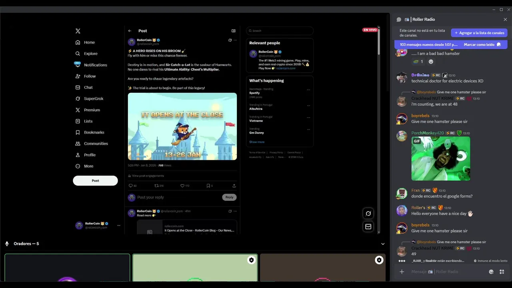The image size is (512, 288).
Task: Click the floating Grok button
Action: coord(368,214)
